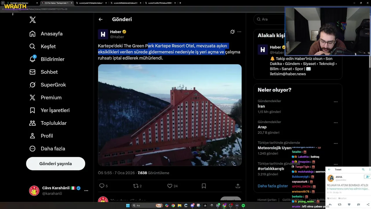Click Daha fazla göster link
The image size is (371, 209).
pyautogui.click(x=273, y=186)
